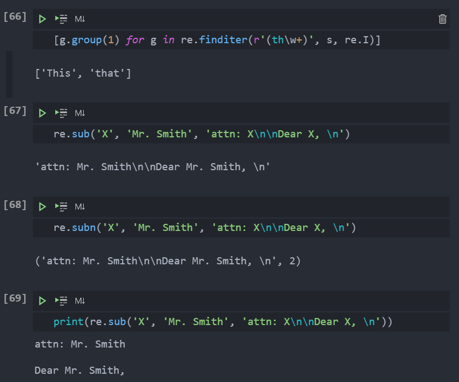Click into the re.sub code cell 67

pyautogui.click(x=241, y=134)
